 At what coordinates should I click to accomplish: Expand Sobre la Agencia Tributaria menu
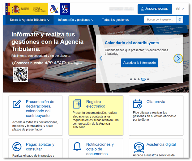pyautogui.click(x=29, y=20)
